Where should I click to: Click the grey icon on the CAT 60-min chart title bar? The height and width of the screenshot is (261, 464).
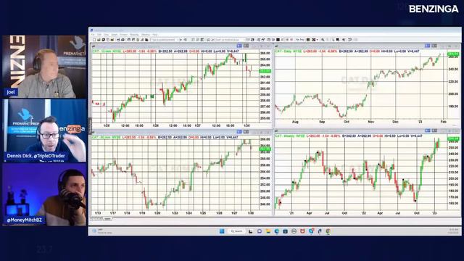[x=246, y=132]
